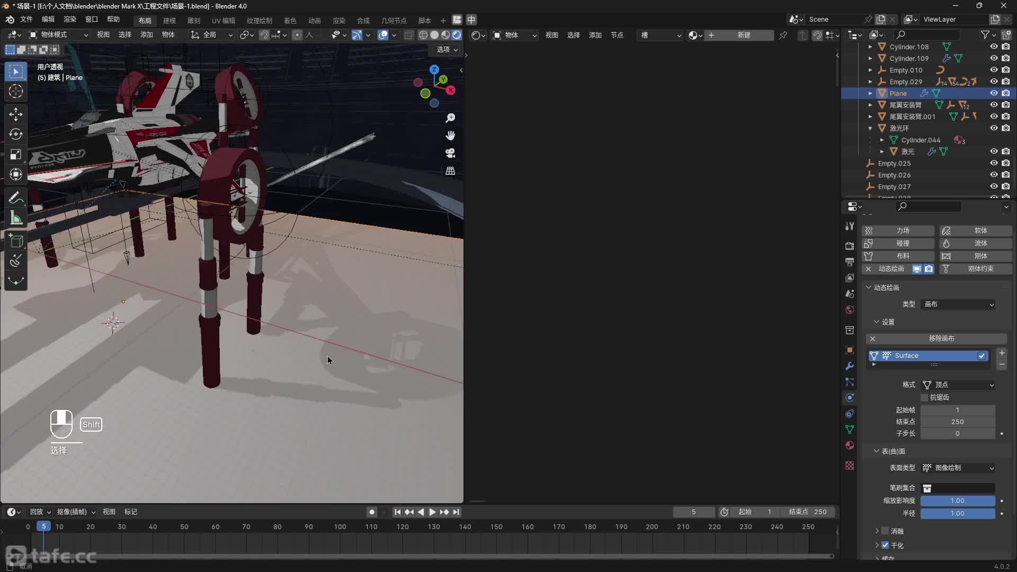Select the Add Cube tool

tap(16, 241)
